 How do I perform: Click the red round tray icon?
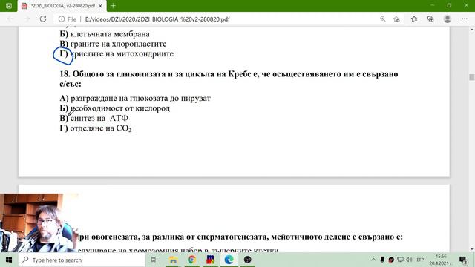[391, 260]
